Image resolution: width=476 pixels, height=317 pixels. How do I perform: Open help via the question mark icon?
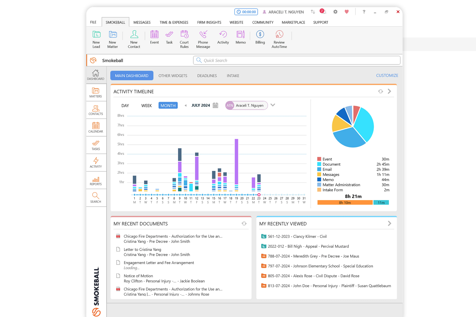pos(364,12)
